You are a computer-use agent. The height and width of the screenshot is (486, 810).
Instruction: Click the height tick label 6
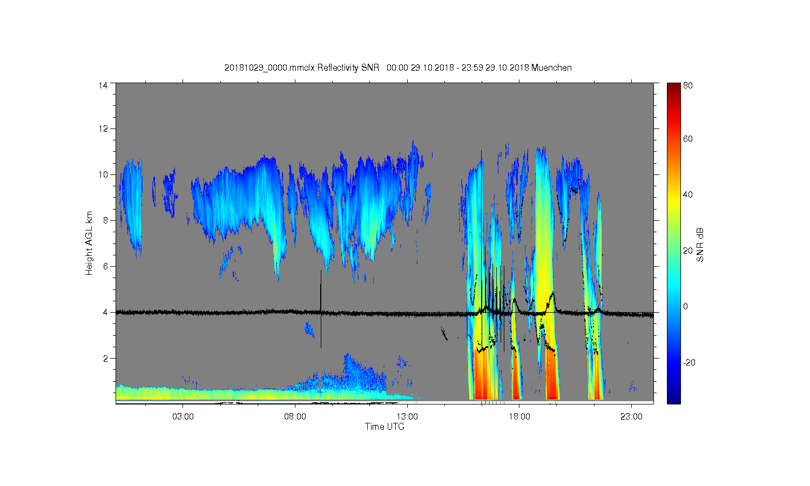click(105, 266)
